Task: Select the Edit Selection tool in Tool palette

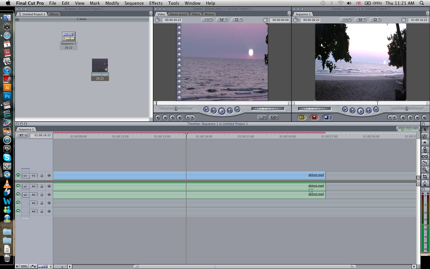Action: pos(425,136)
